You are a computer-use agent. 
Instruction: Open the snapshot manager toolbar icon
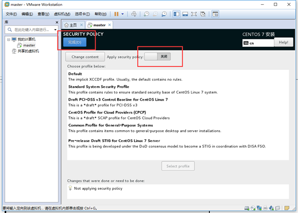coord(164,14)
